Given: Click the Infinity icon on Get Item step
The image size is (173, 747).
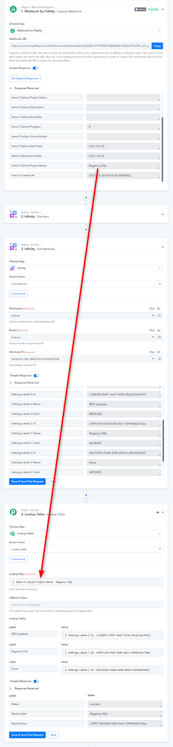Looking at the screenshot, I should coord(13,214).
